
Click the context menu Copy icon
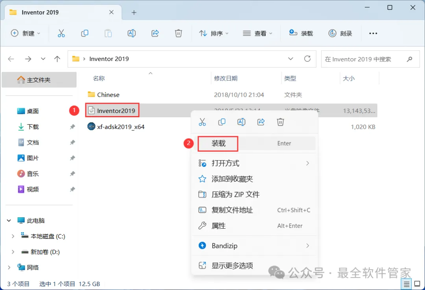pyautogui.click(x=222, y=122)
